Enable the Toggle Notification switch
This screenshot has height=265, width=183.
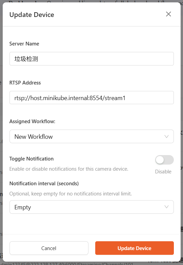pos(164,160)
